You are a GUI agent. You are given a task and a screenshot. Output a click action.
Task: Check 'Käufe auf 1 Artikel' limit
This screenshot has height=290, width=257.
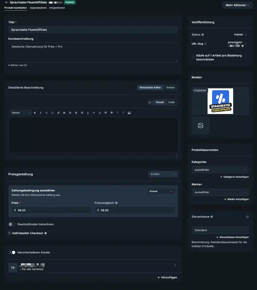point(193,57)
